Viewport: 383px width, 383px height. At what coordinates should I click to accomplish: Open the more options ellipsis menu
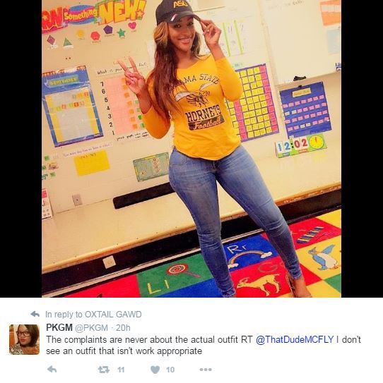[x=206, y=370]
